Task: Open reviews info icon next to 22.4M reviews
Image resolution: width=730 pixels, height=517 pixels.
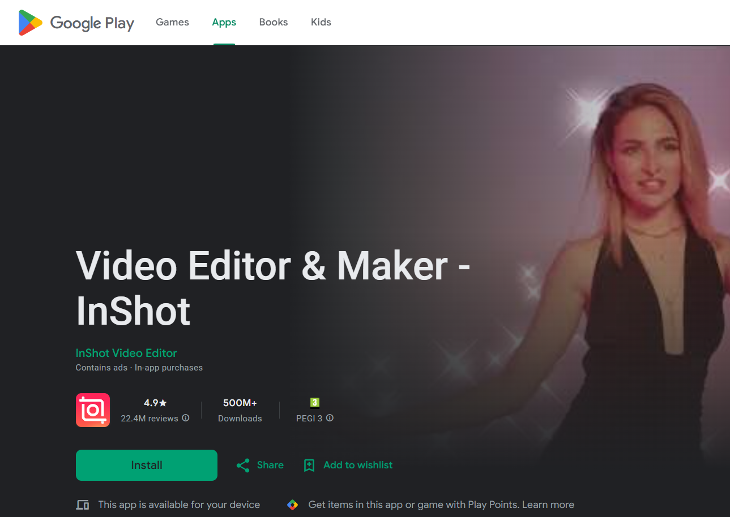Action: tap(186, 418)
